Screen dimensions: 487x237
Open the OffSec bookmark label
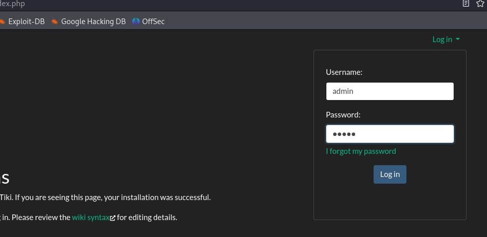[153, 22]
